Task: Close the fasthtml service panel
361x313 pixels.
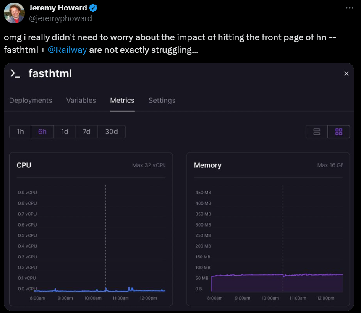Action: point(346,74)
